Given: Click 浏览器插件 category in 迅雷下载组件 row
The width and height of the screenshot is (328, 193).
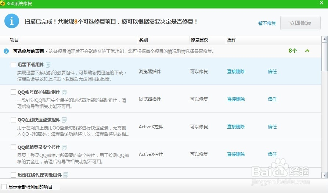Looking at the screenshot, I should click(150, 72).
